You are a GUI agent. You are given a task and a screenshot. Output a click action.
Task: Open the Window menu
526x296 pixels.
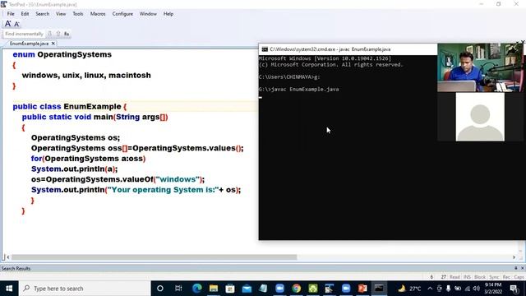(148, 14)
